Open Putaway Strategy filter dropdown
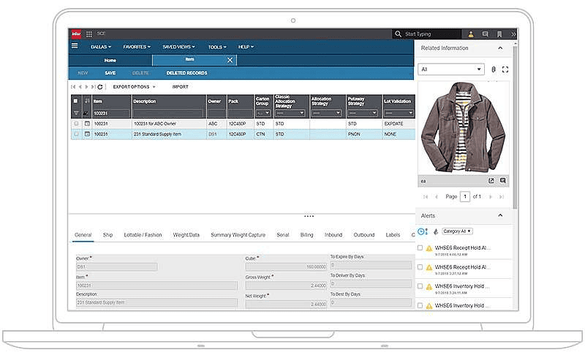 coord(363,113)
